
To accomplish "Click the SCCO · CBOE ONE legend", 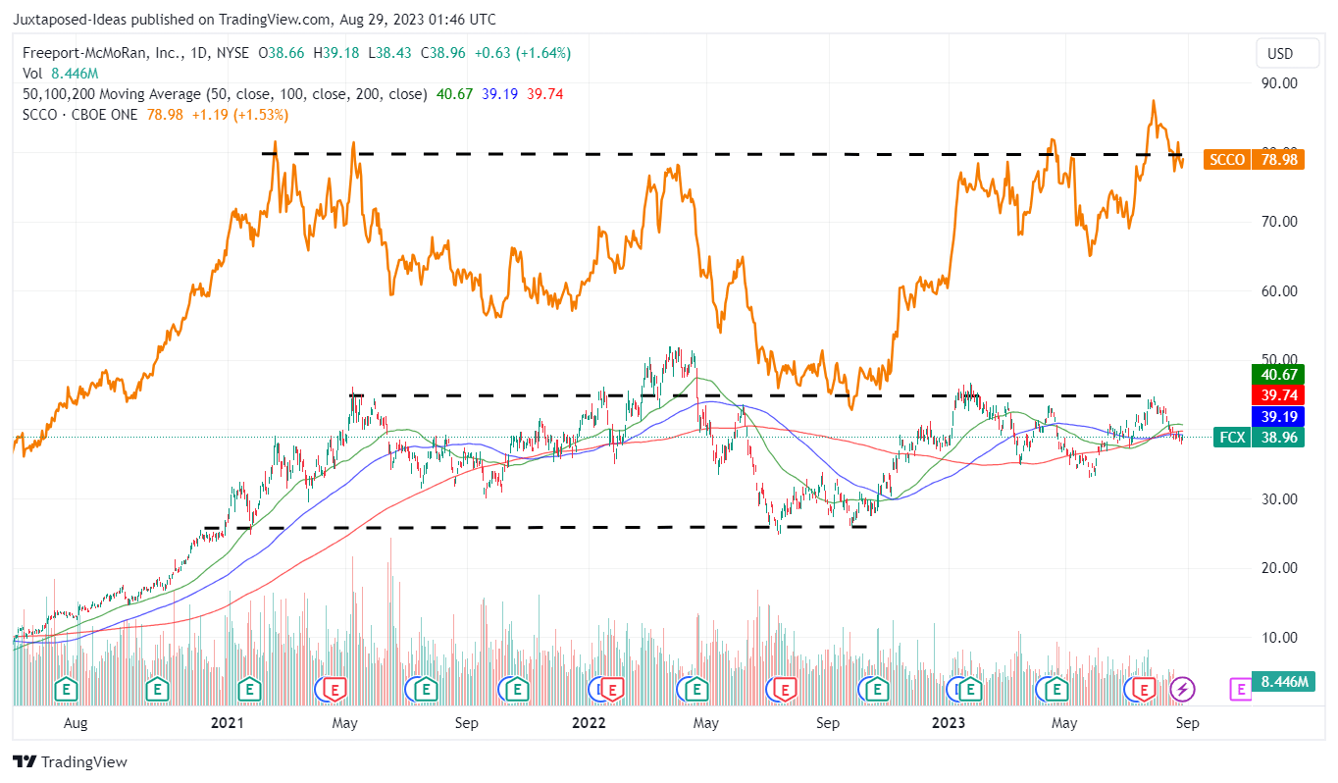I will (x=82, y=115).
